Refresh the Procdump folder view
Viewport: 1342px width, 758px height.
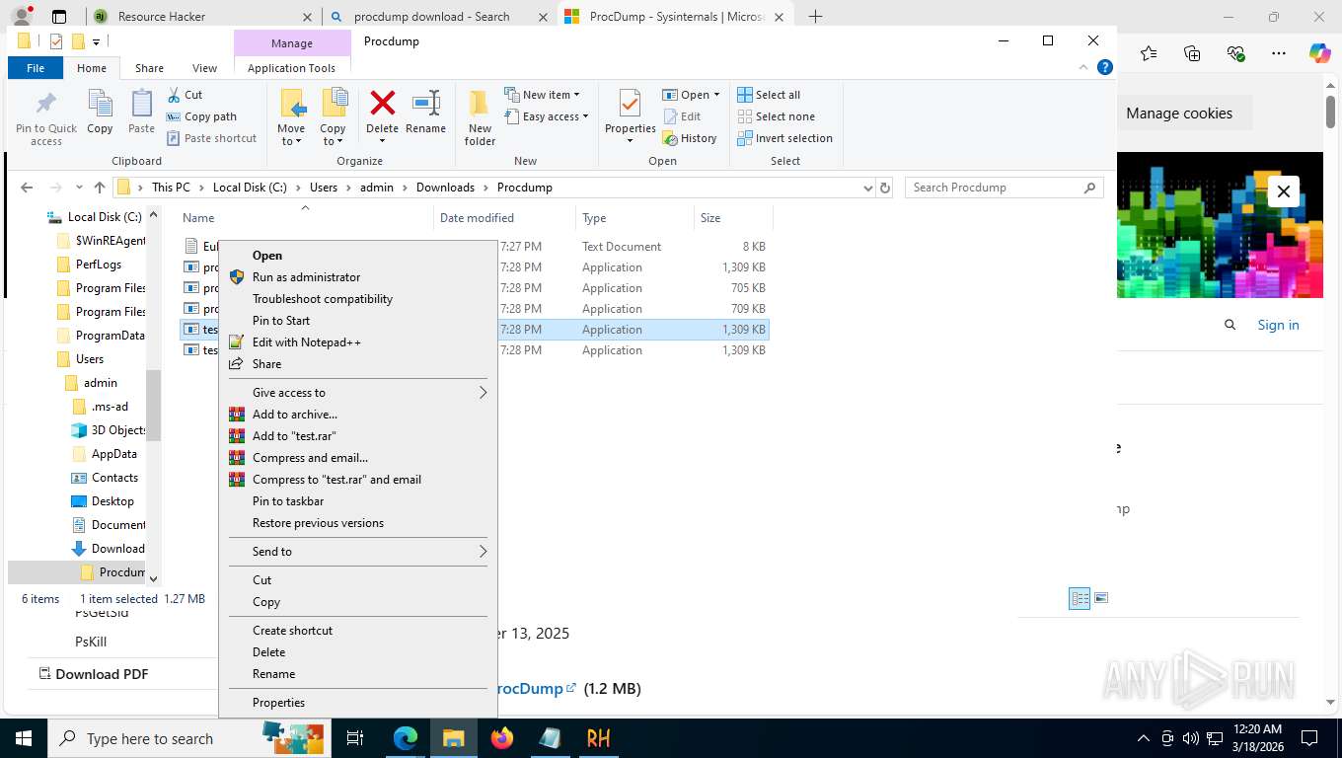pos(885,188)
